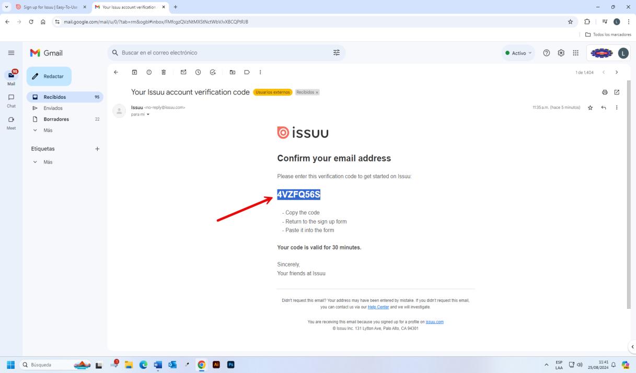Open Adobe Illustrator from the taskbar
Viewport: 636px width, 373px height.
[x=216, y=365]
